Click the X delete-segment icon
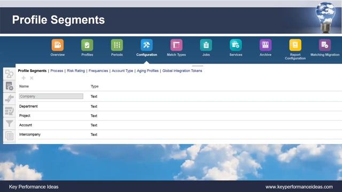This screenshot has width=342, height=192. point(32,78)
